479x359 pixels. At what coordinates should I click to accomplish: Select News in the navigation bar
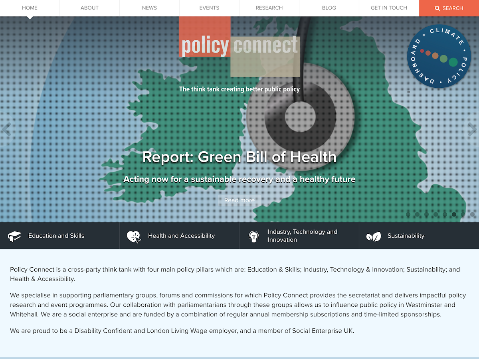(150, 8)
